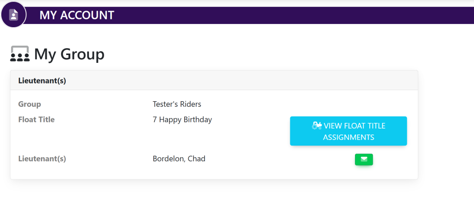
Task: Click the white envelope email icon
Action: coord(364,159)
